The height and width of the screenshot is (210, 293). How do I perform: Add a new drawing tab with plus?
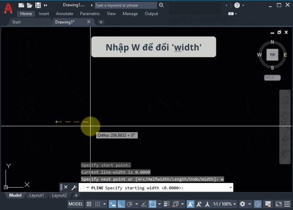(101, 22)
